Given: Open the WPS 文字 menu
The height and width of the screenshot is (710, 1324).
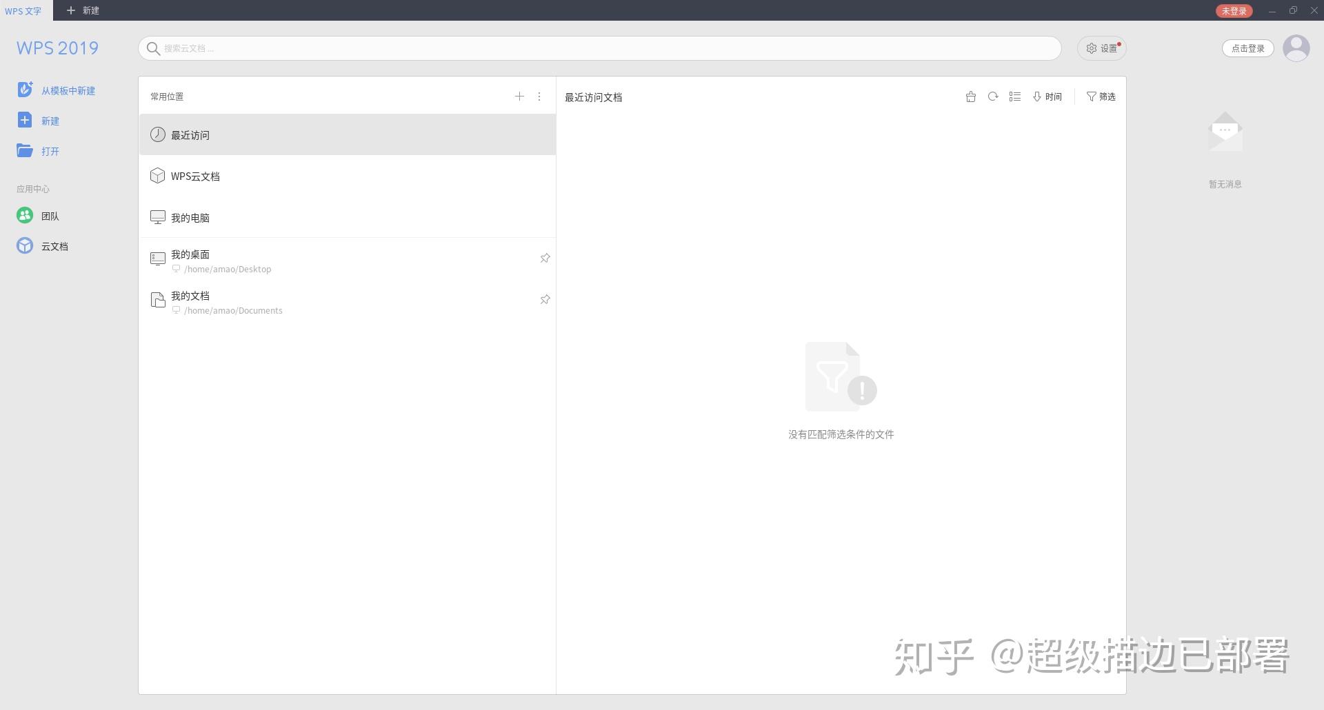Looking at the screenshot, I should [23, 10].
